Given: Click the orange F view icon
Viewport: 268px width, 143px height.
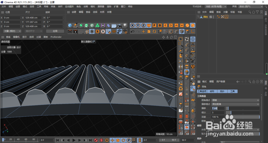Looking at the screenshot, I should pyautogui.click(x=154, y=25).
